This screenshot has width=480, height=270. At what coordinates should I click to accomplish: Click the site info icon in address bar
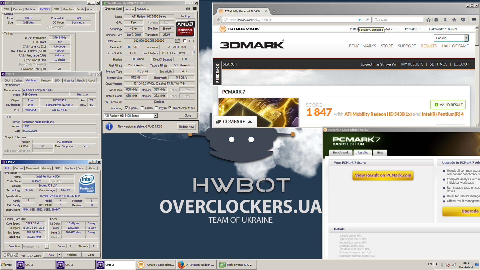pos(226,20)
